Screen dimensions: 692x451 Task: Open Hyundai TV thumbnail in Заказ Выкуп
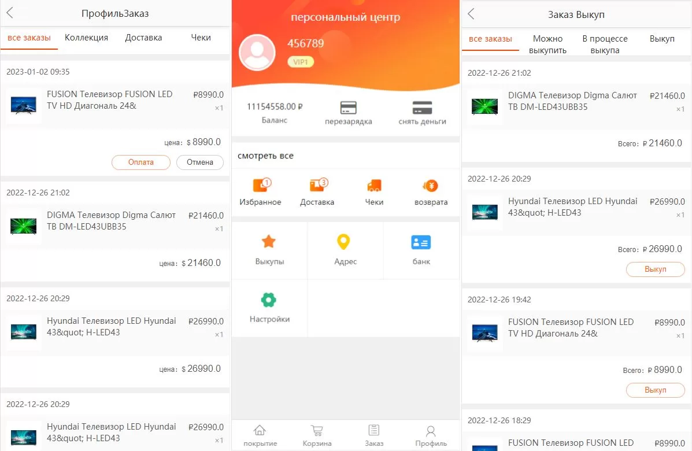484,212
